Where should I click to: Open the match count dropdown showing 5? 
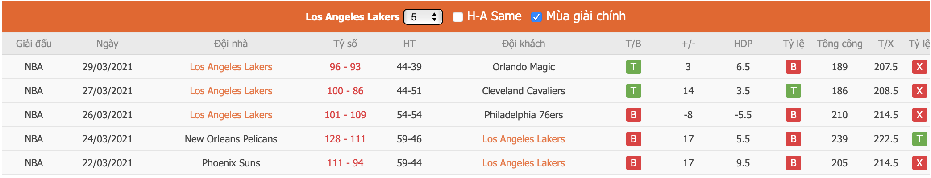[423, 17]
